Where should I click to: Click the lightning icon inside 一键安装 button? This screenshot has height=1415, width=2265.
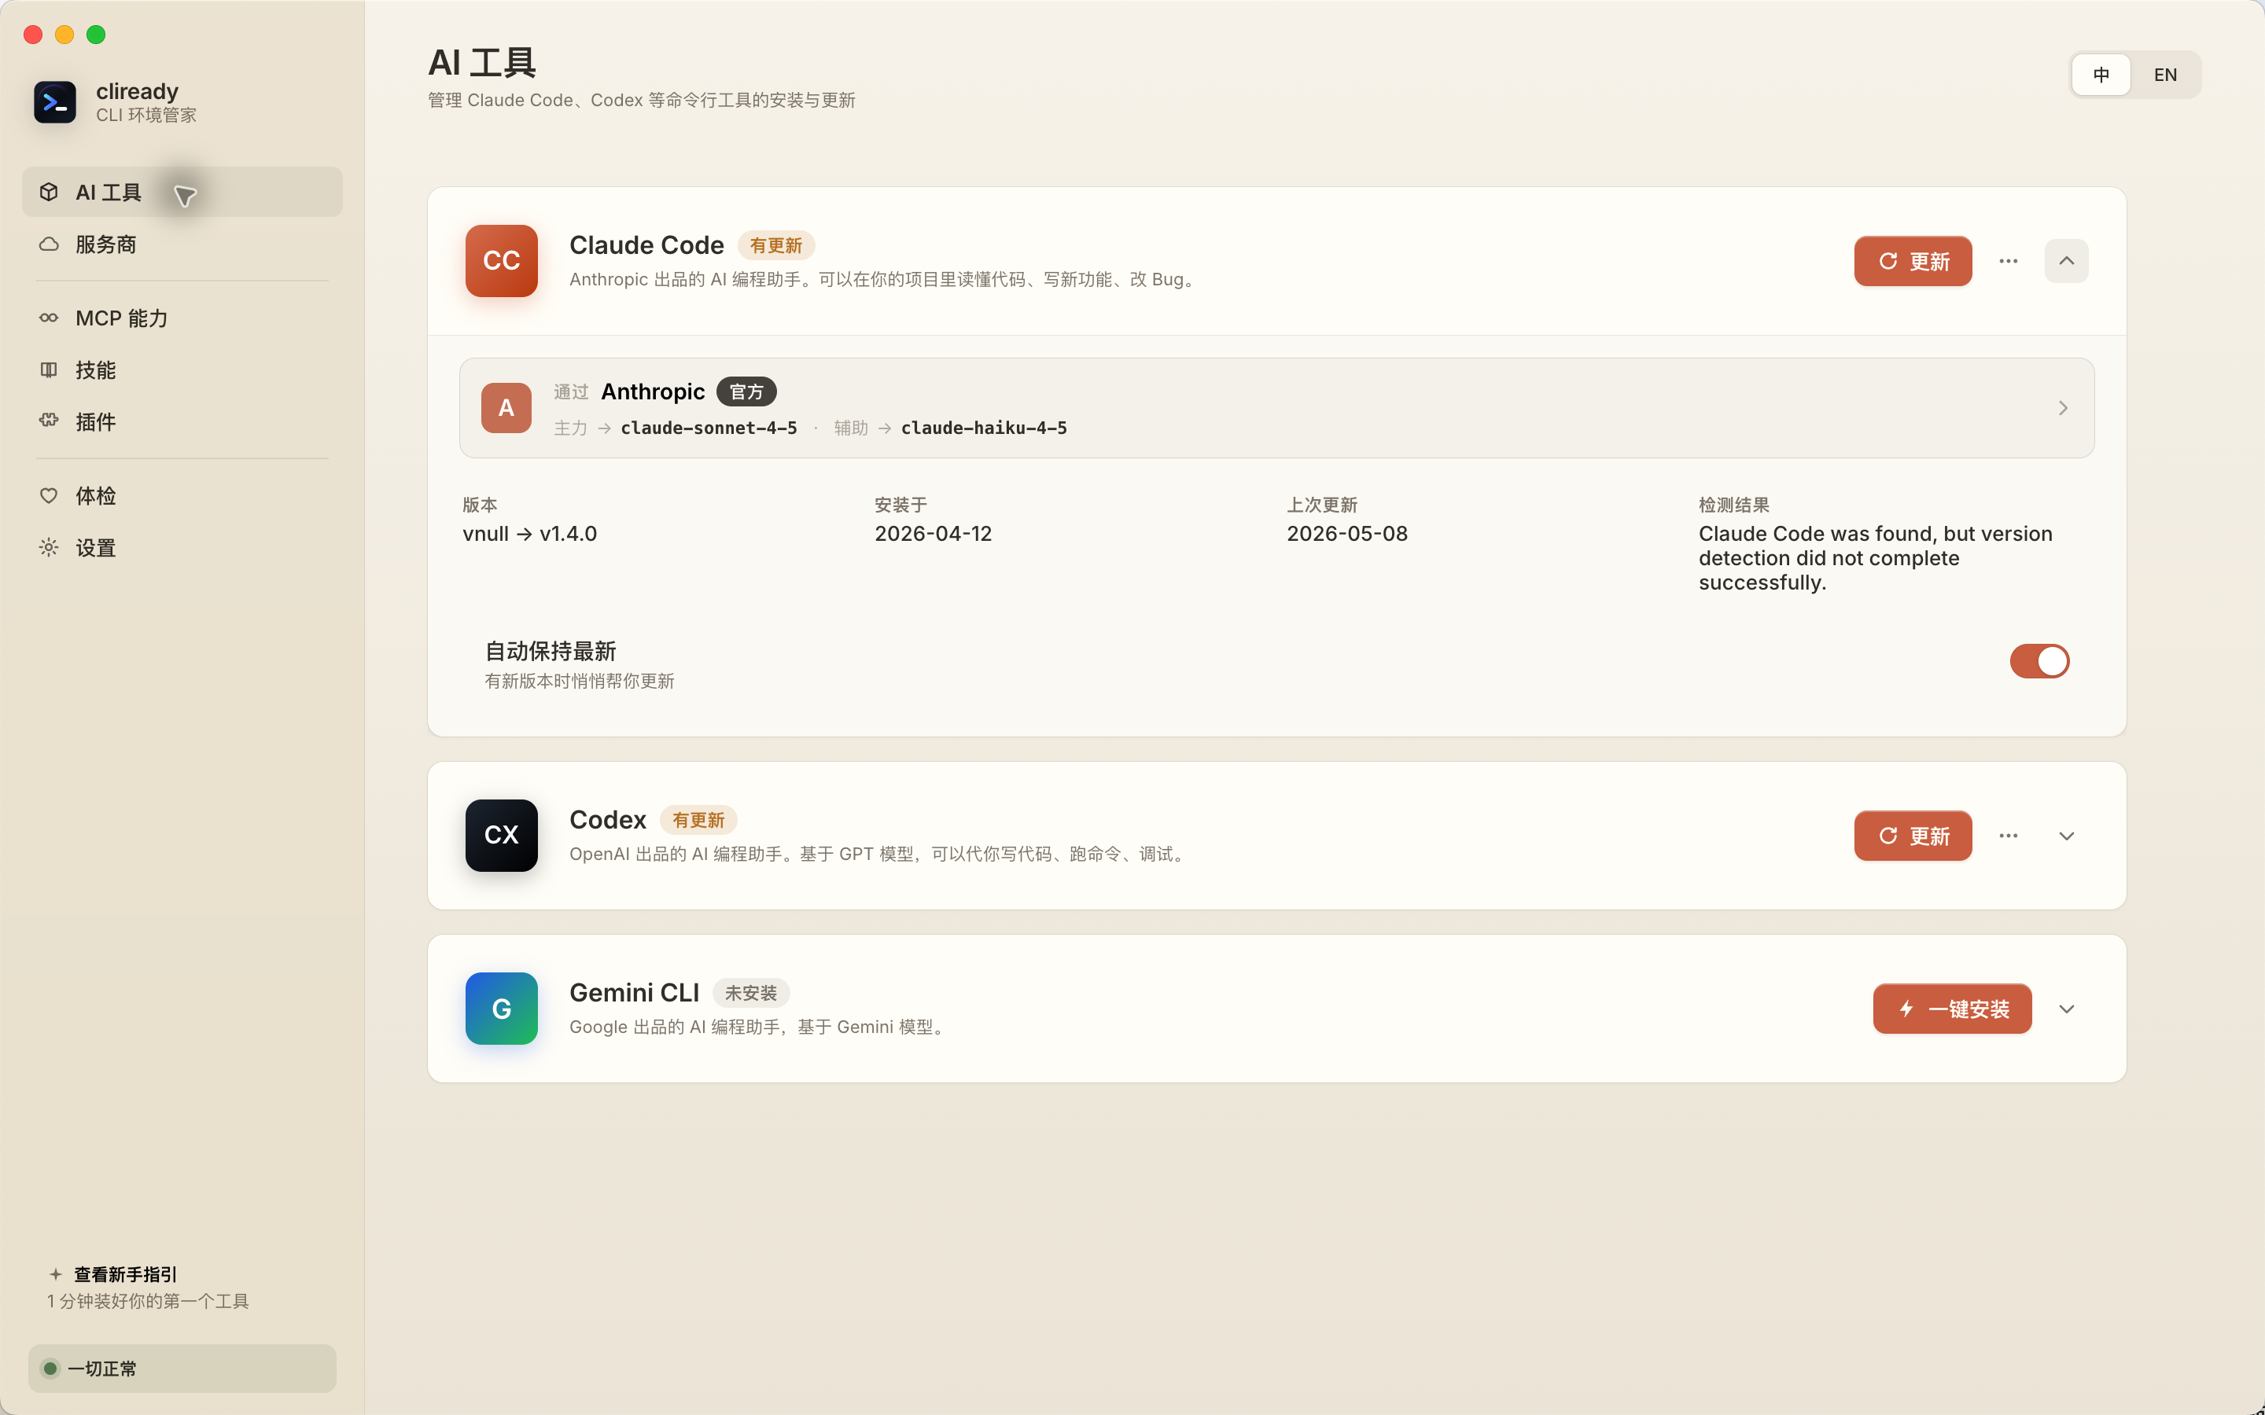pyautogui.click(x=1906, y=1009)
